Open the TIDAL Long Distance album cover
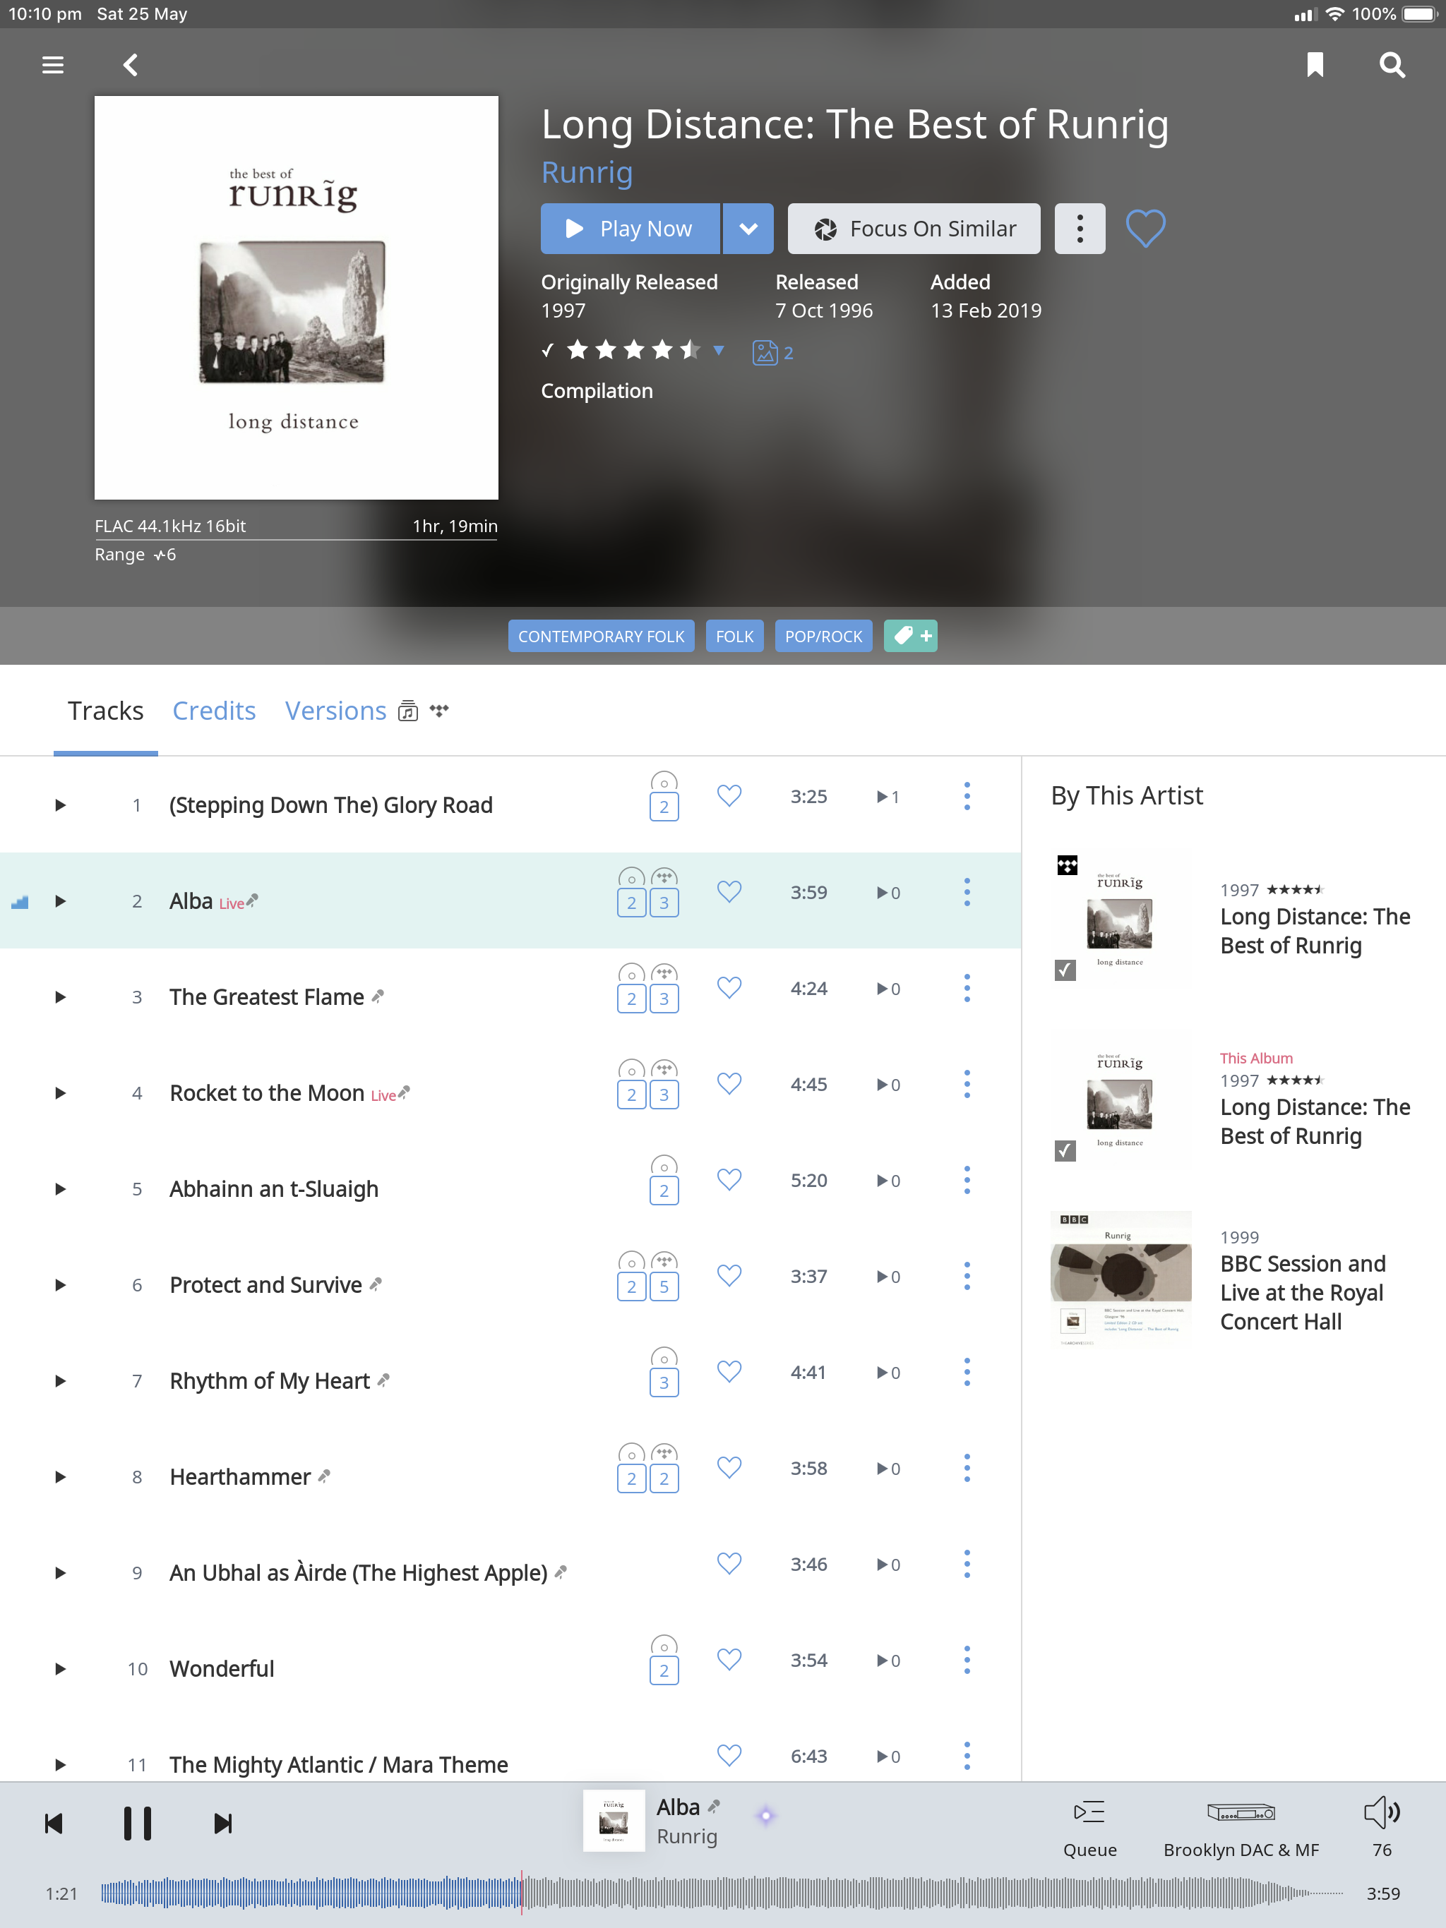1446x1928 pixels. tap(1121, 919)
